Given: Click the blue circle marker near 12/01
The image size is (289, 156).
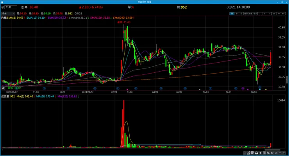Looking at the screenshot, I should pos(68,88).
